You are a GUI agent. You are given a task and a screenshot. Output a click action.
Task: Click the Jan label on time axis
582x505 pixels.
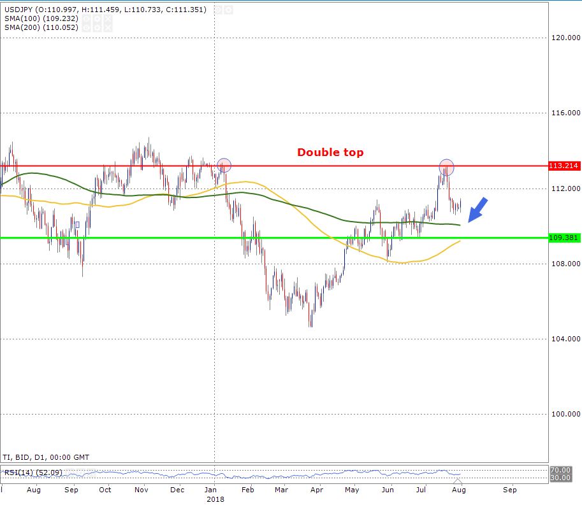click(x=210, y=490)
